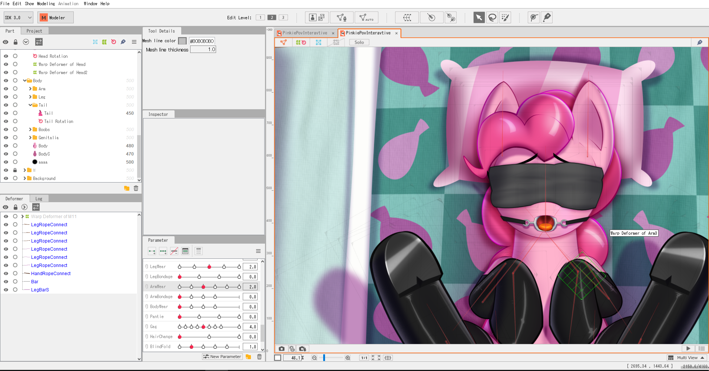Open the SDK 3.0 version dropdown

19,17
